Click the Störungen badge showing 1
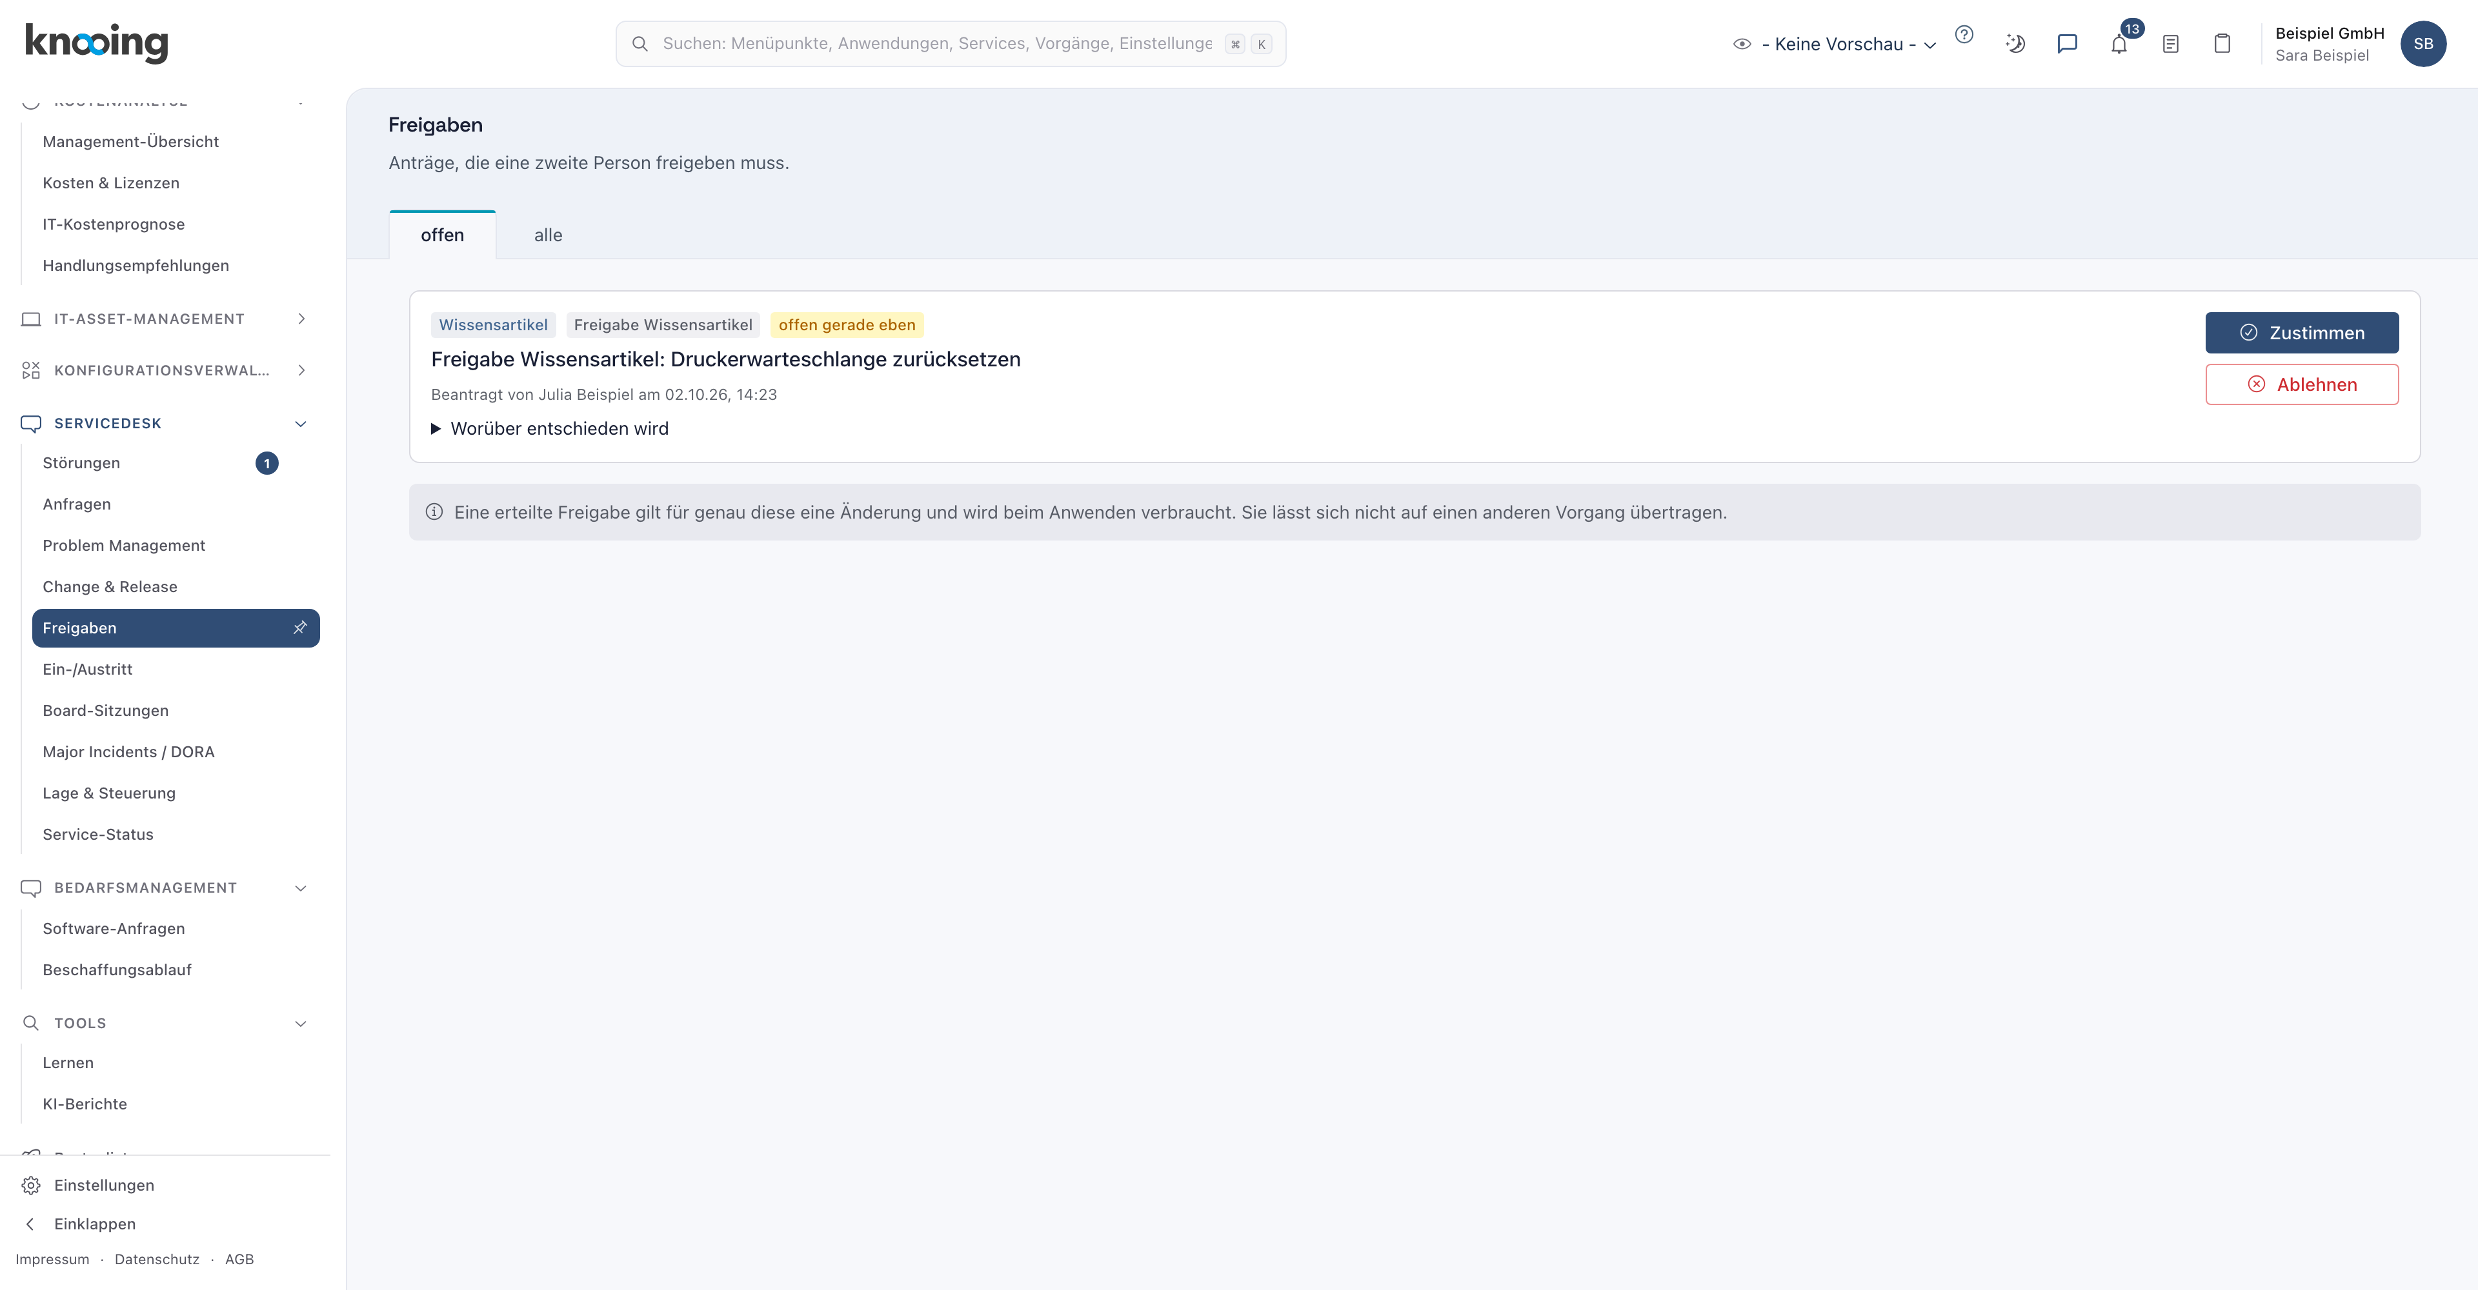Image resolution: width=2478 pixels, height=1290 pixels. pos(267,463)
